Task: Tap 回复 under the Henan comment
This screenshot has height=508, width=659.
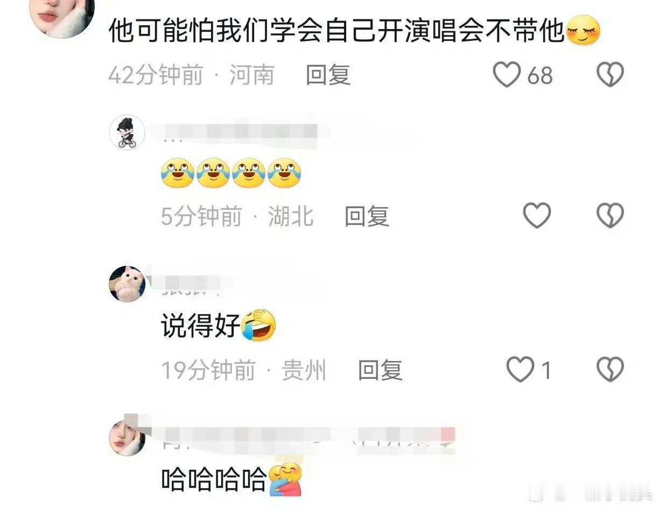Action: 328,75
